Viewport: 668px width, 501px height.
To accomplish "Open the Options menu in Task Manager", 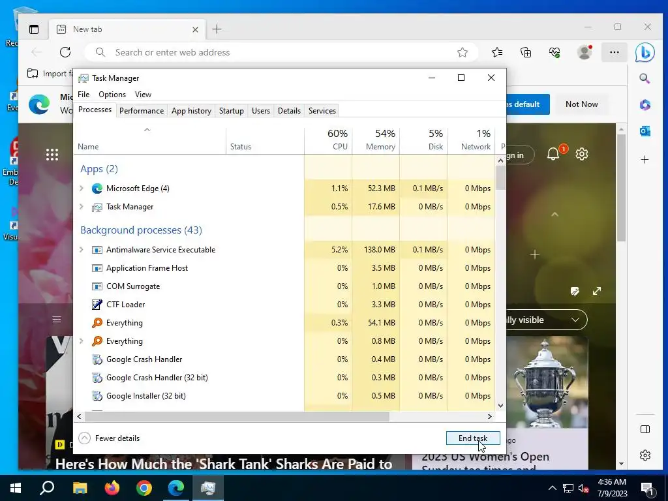I will (112, 95).
